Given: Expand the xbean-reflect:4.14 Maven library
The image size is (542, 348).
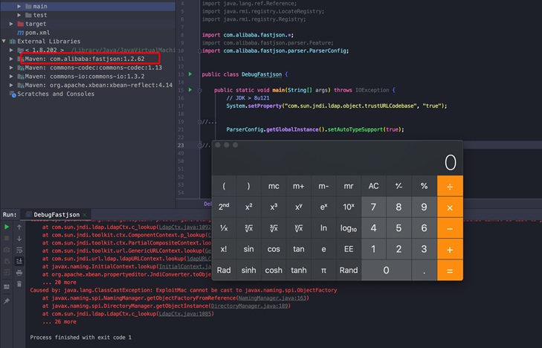Looking at the screenshot, I should click(x=11, y=85).
